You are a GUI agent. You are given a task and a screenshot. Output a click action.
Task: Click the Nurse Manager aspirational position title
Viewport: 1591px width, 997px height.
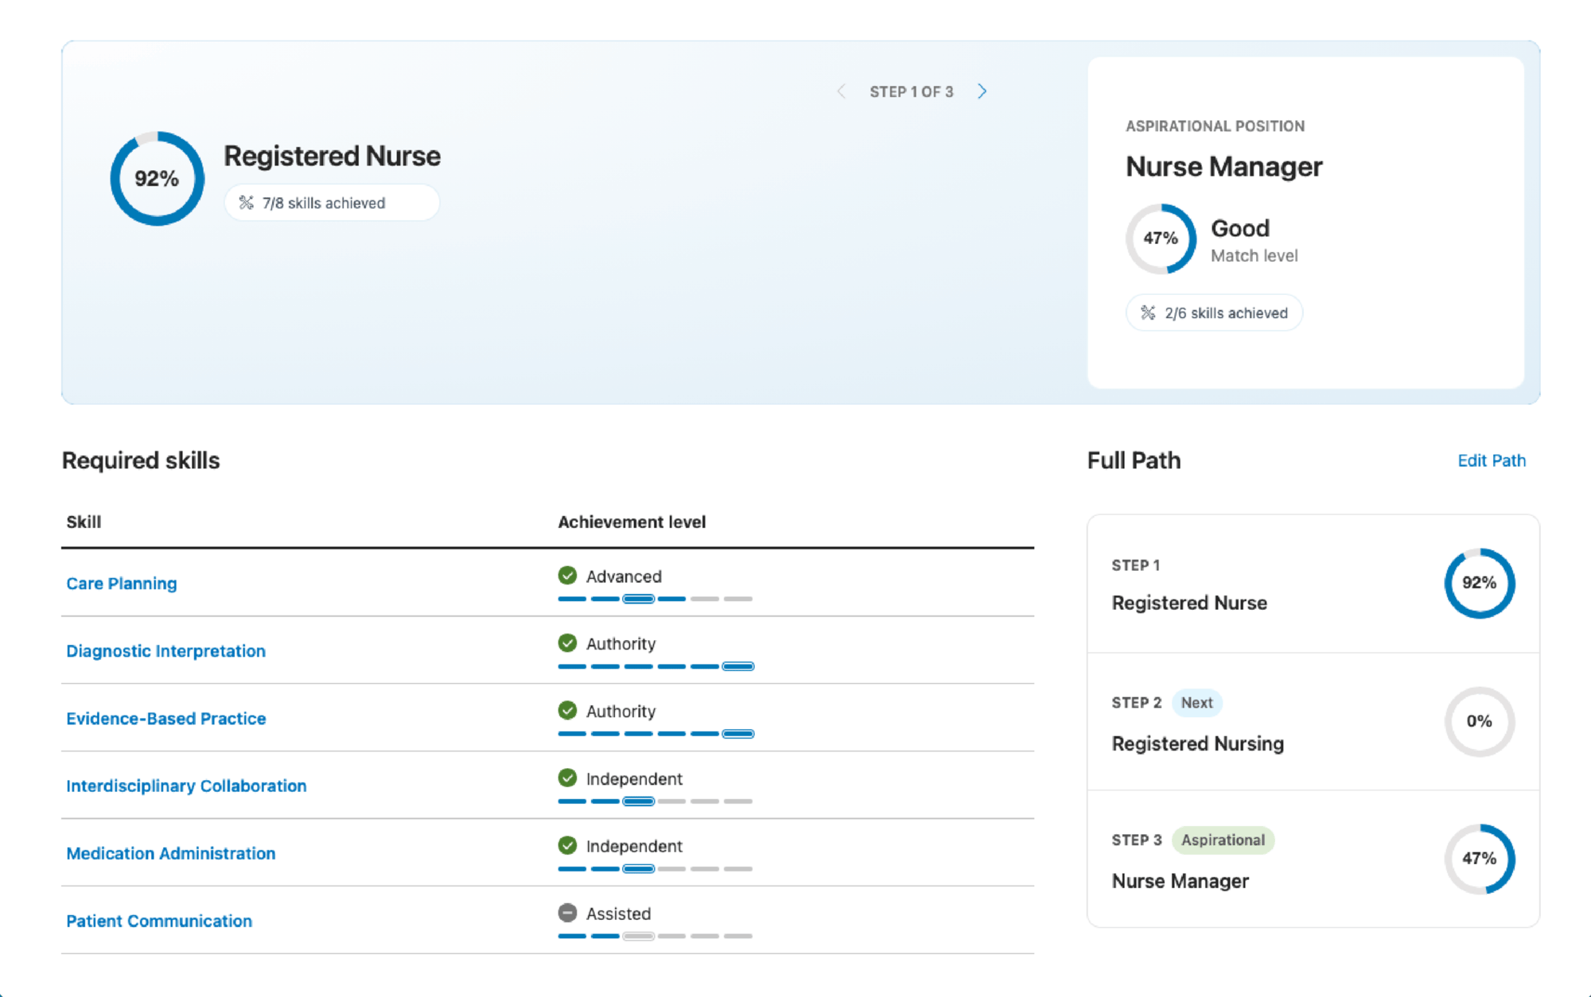(1223, 167)
